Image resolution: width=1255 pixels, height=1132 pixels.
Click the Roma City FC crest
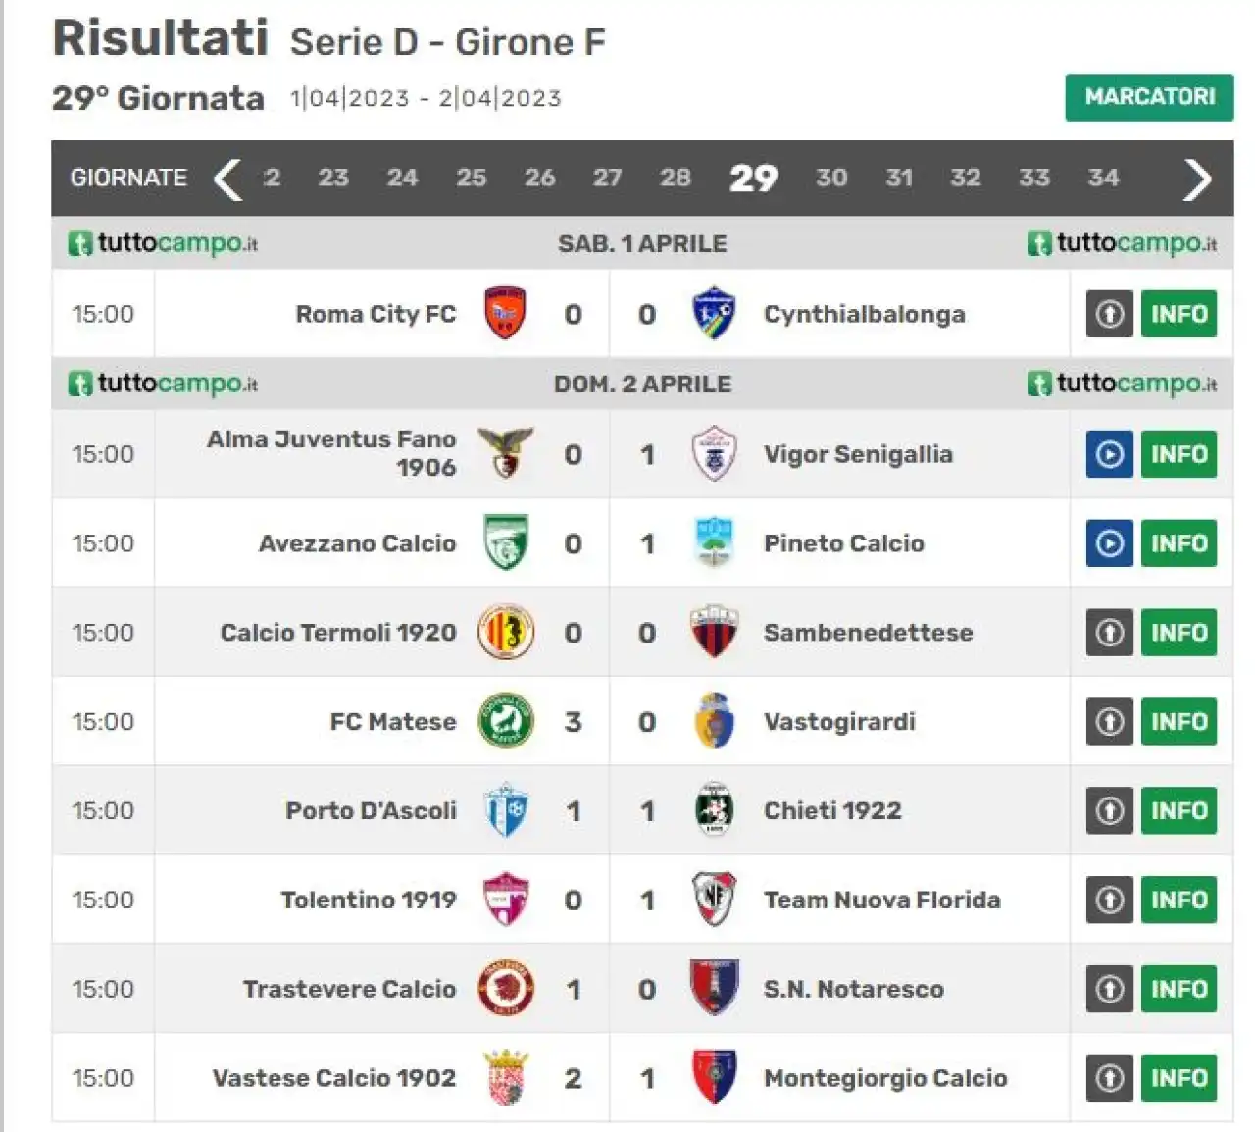pyautogui.click(x=506, y=314)
